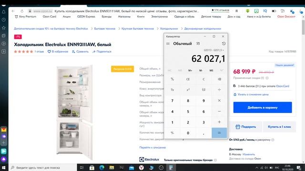The image size is (305, 171).
Task: Open Yandex Browser from the taskbar
Action: tap(142, 168)
